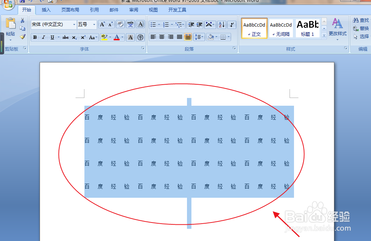Image resolution: width=371 pixels, height=241 pixels.
Task: Open 视图 ribbon tab
Action: 153,10
